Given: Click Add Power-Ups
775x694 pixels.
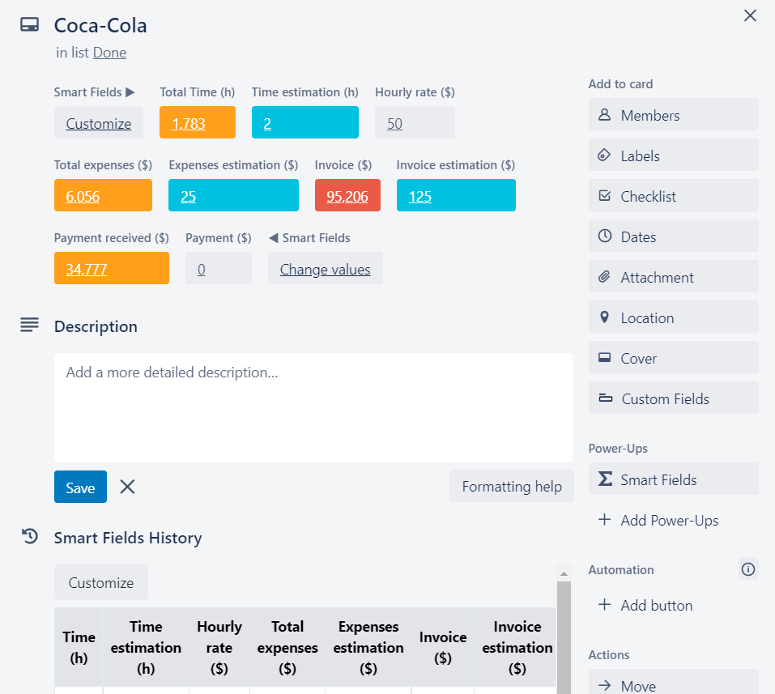Looking at the screenshot, I should click(668, 521).
